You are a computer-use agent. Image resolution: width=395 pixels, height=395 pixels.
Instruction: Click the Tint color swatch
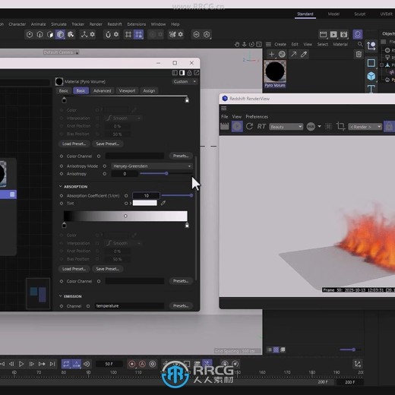pyautogui.click(x=145, y=203)
